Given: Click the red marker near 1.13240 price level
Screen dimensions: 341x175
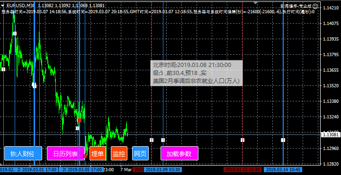Looking at the screenshot, I should coord(80,120).
